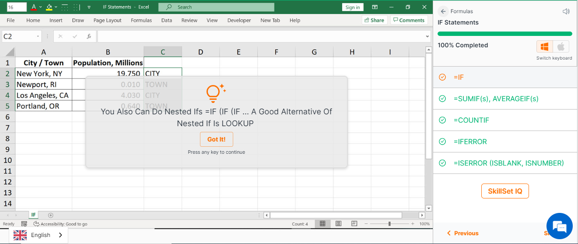Click the Cancel (X) formula bar icon
This screenshot has height=244, width=578.
coord(60,36)
